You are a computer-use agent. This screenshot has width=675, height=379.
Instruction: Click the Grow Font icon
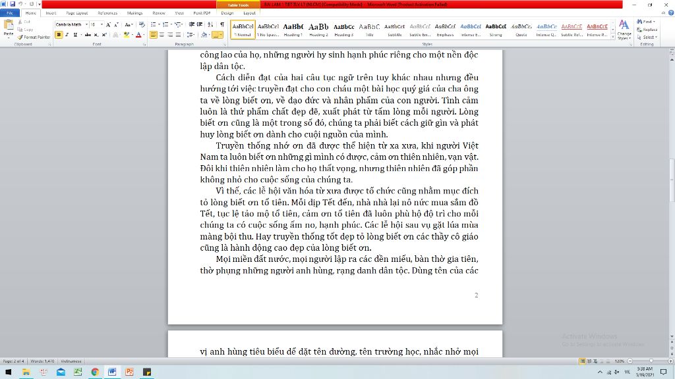(x=109, y=25)
